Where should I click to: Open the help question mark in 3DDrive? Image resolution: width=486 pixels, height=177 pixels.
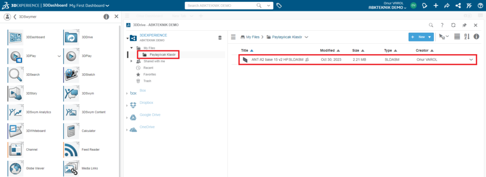tap(442, 25)
